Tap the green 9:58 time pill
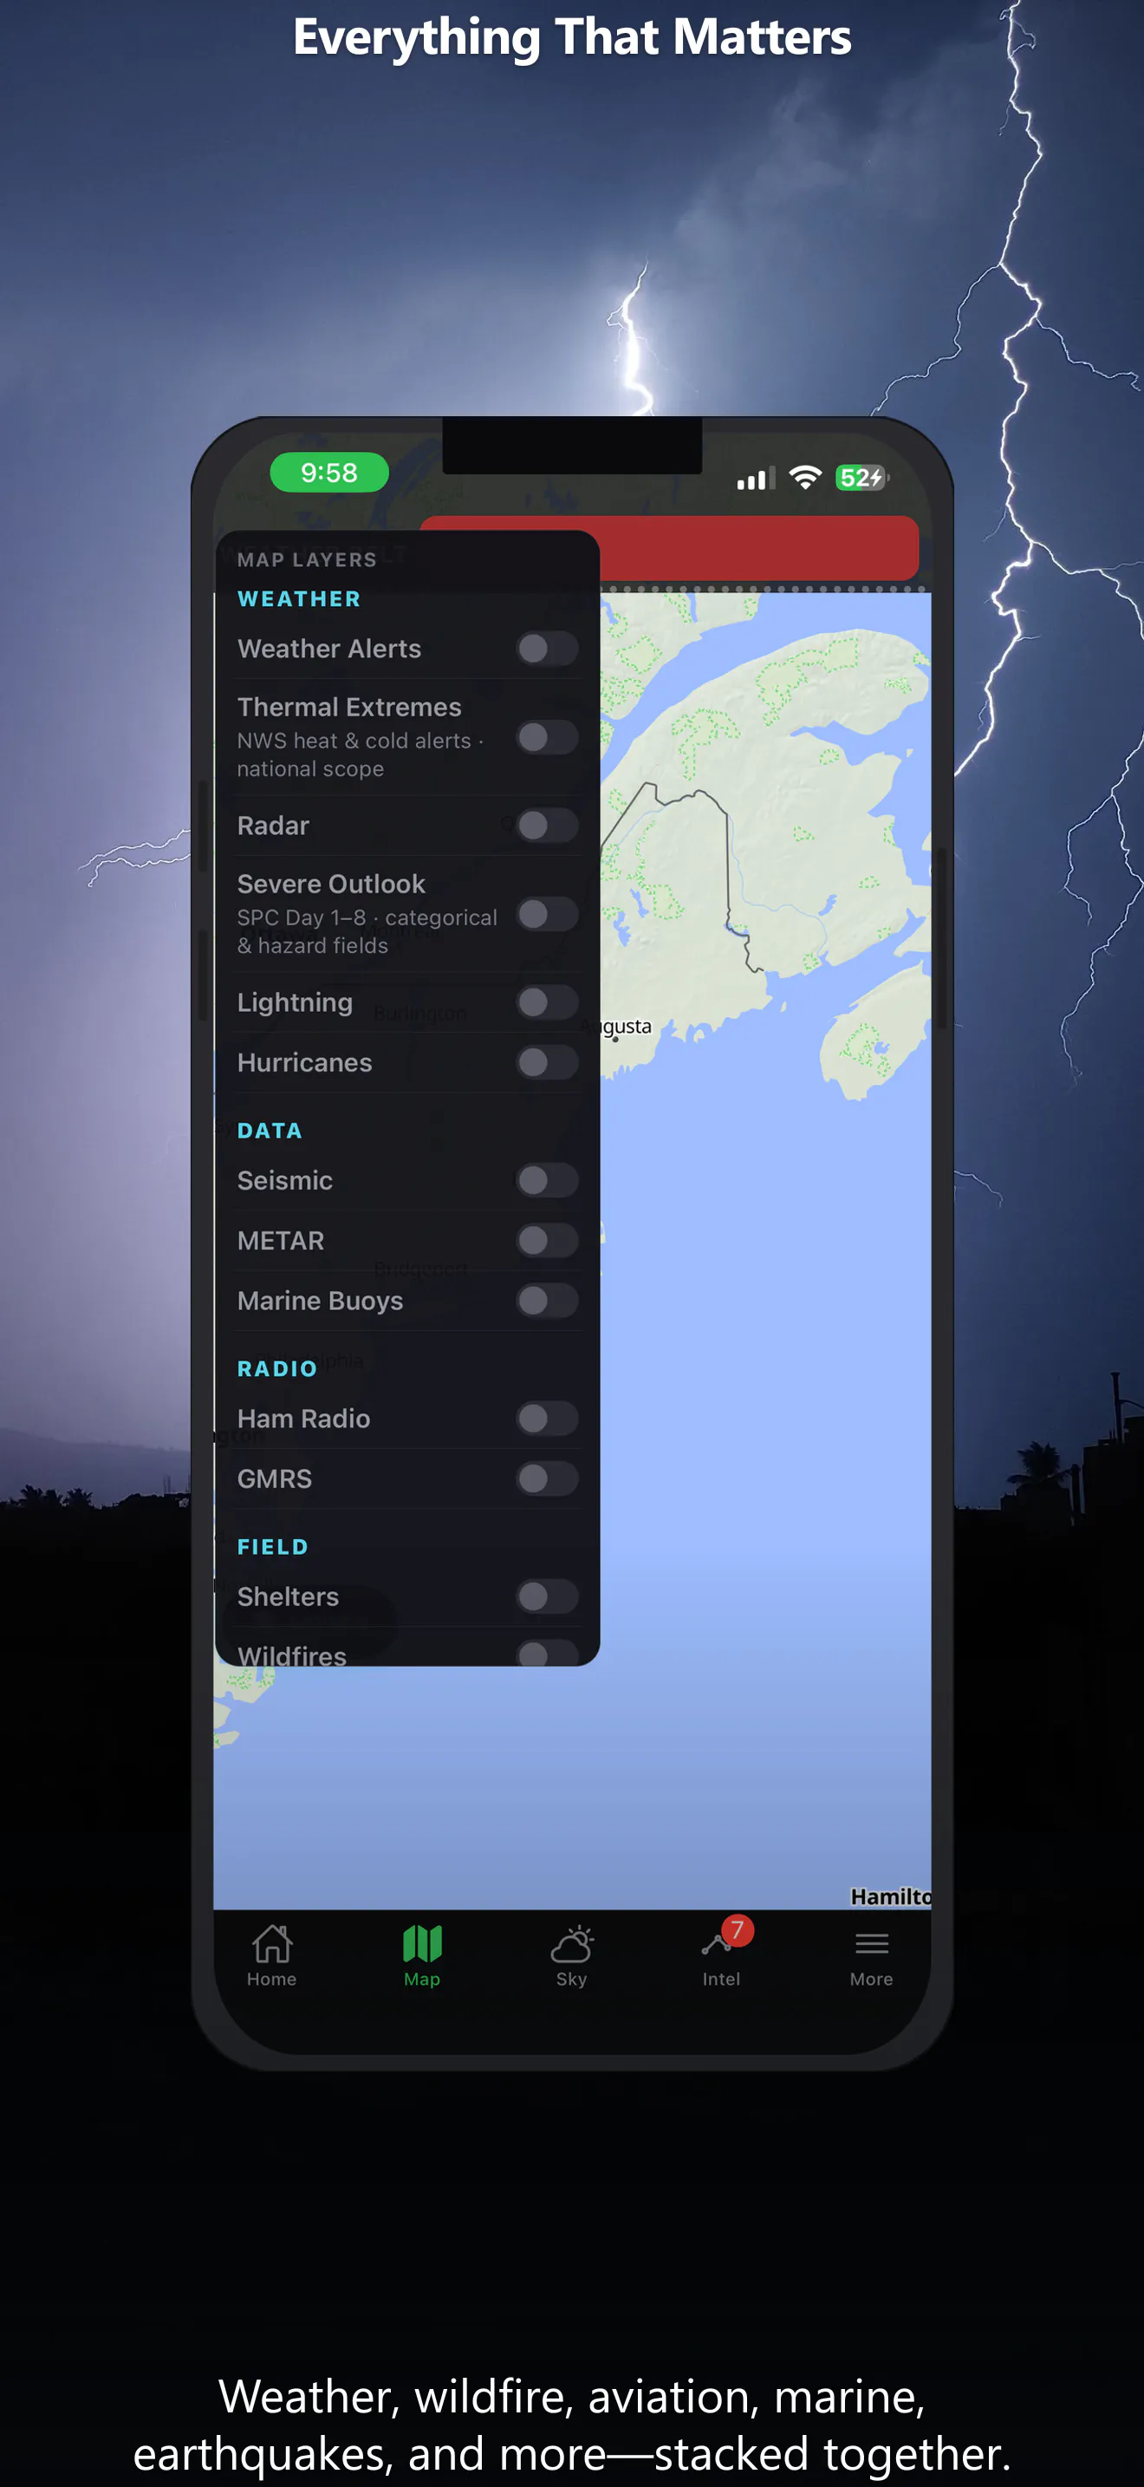The width and height of the screenshot is (1144, 2487). tap(329, 472)
